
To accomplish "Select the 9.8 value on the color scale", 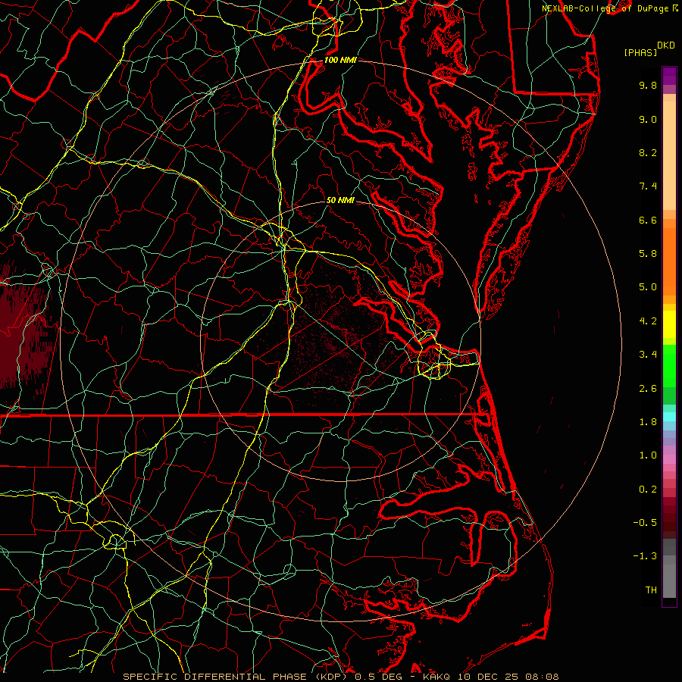I will [648, 85].
